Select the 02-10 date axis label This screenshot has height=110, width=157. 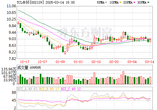coord(96,62)
